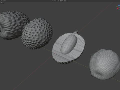Open the pivot point dropdown
This screenshot has height=90, width=120.
pyautogui.click(x=59, y=1)
